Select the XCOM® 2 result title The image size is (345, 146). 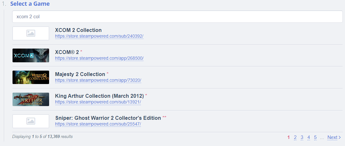[x=67, y=52]
